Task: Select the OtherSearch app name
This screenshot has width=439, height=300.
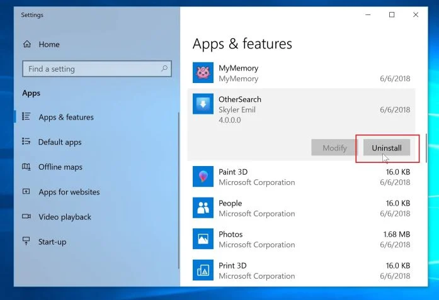Action: [x=240, y=99]
